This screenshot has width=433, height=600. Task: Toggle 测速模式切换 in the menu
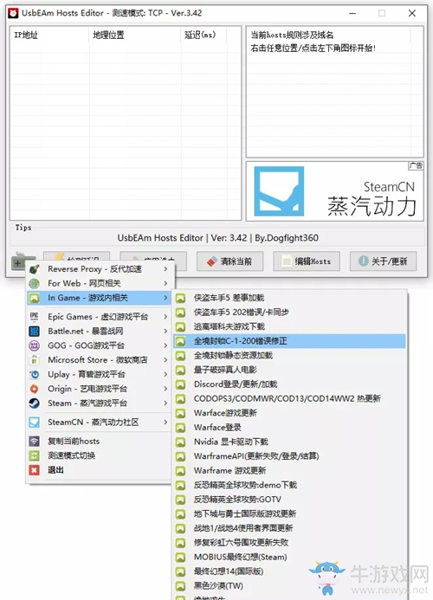99,455
